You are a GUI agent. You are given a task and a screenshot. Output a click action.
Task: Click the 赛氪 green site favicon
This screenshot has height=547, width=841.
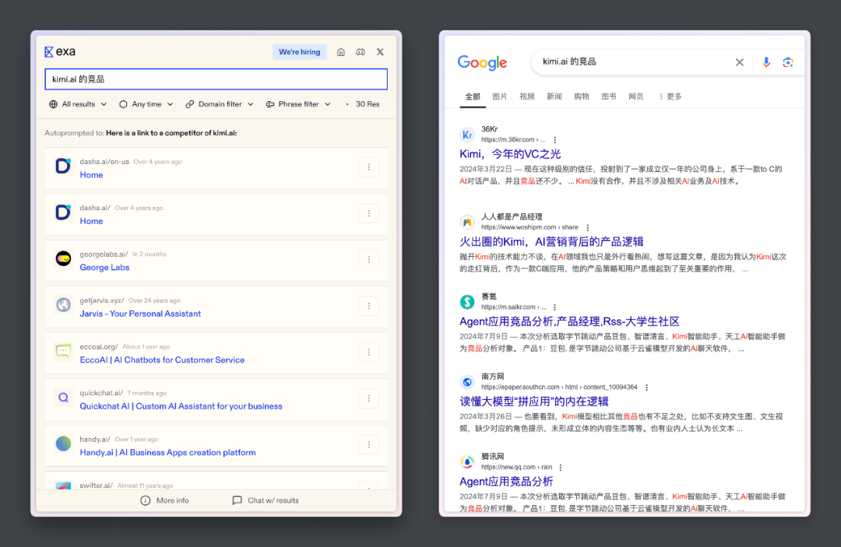pos(467,302)
